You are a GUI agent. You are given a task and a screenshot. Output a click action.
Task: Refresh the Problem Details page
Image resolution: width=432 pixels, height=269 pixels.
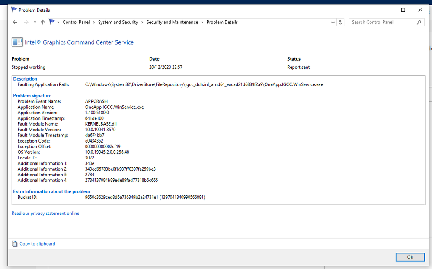point(340,23)
